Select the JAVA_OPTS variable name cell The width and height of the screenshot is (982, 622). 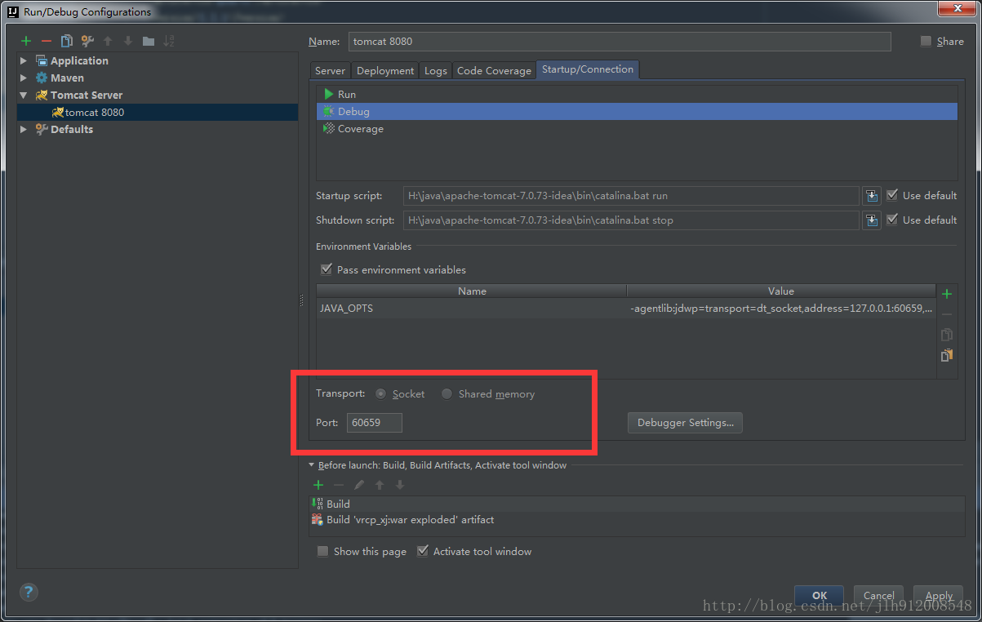(472, 309)
